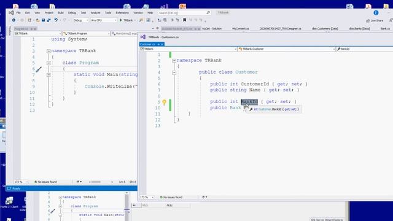
Task: Click the Undo toolbar icon
Action: tap(56, 20)
